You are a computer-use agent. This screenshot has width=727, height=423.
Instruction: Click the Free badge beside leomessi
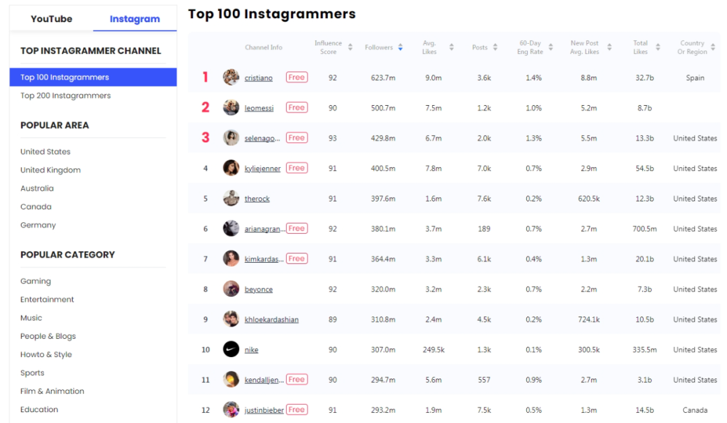[297, 107]
